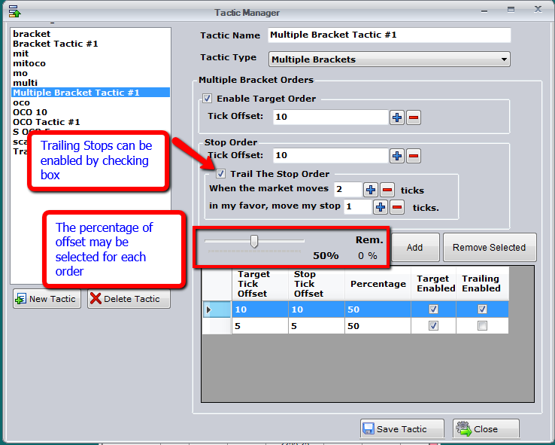
Task: Click the percentage slider handle
Action: pyautogui.click(x=254, y=241)
